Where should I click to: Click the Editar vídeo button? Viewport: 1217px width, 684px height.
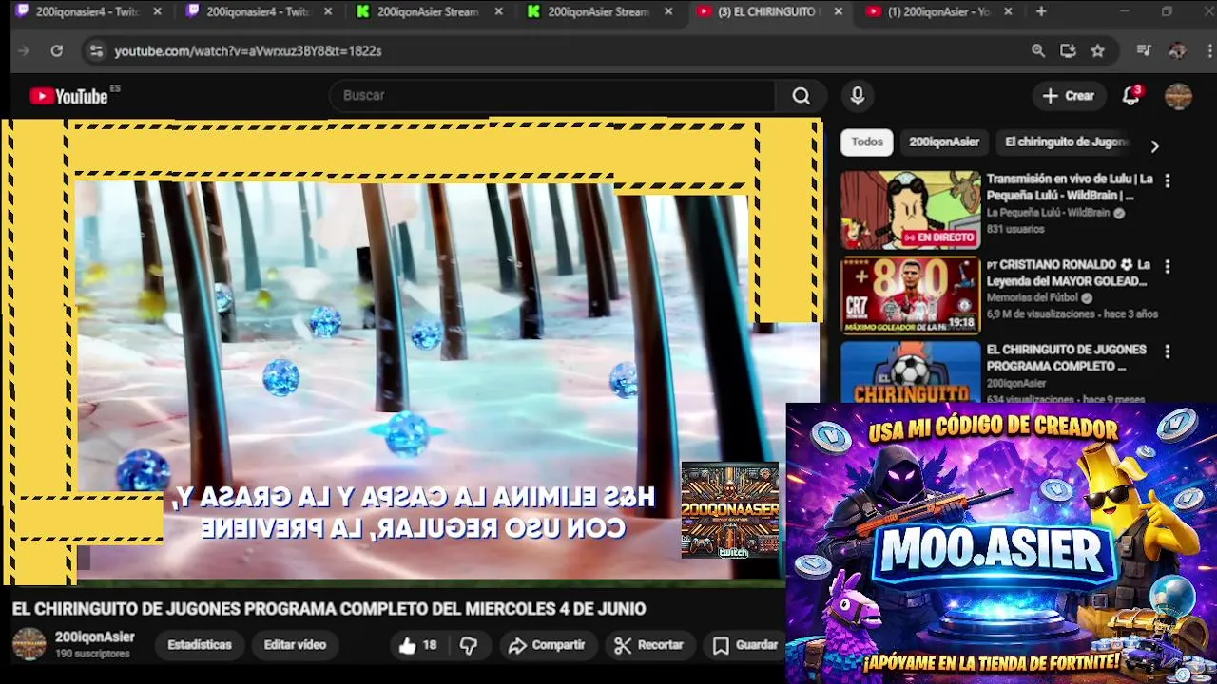pos(295,645)
